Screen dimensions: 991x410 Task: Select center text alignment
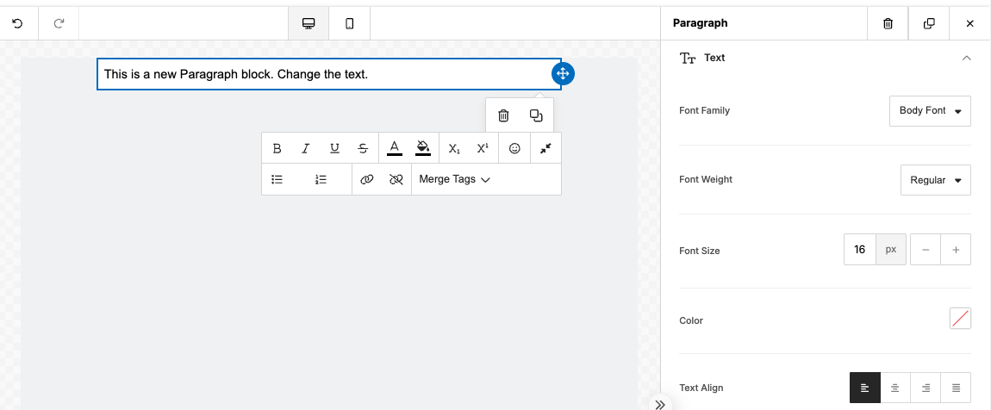895,388
